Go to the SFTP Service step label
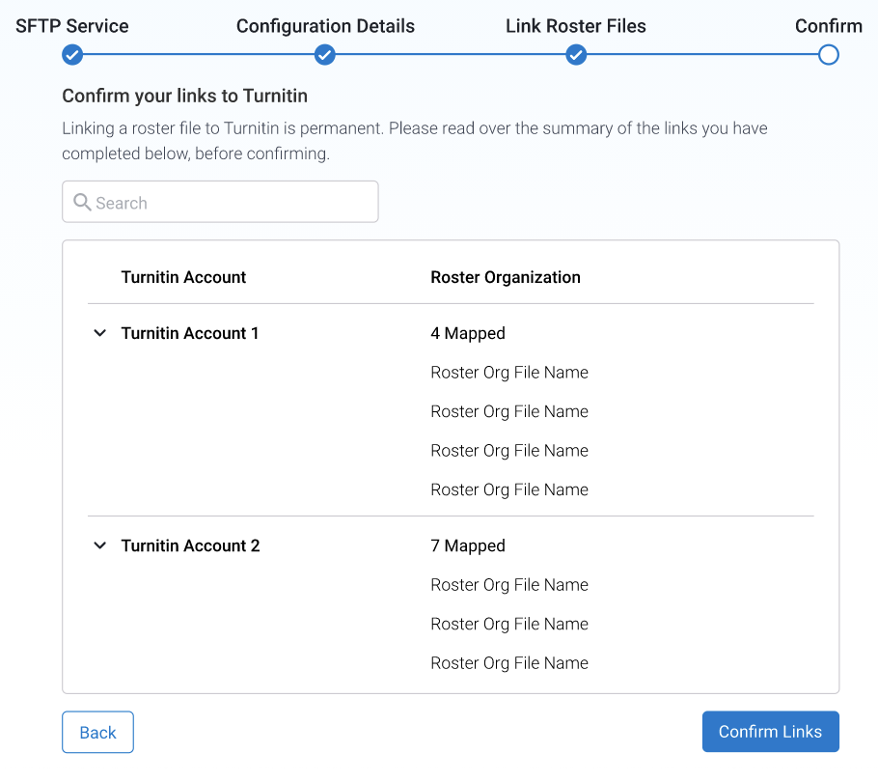The width and height of the screenshot is (878, 782). (x=72, y=26)
